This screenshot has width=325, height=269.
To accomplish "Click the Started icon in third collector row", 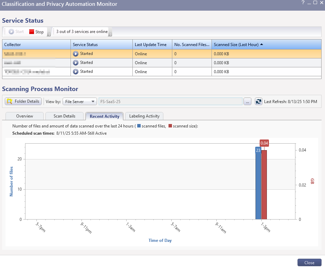I will (x=76, y=72).
